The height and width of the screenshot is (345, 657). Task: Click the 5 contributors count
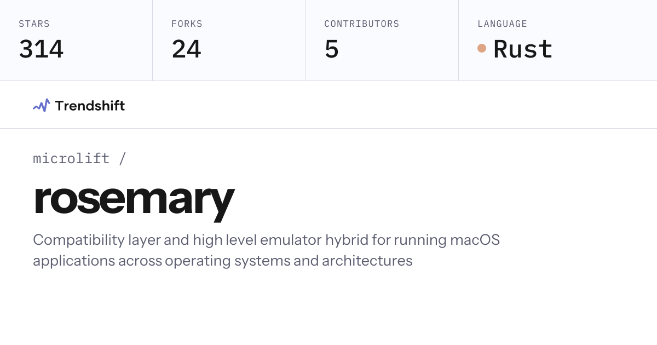332,49
